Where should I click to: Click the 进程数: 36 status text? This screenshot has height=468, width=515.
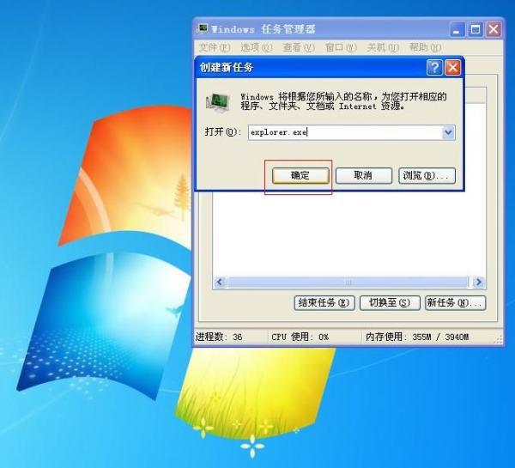[x=219, y=337]
